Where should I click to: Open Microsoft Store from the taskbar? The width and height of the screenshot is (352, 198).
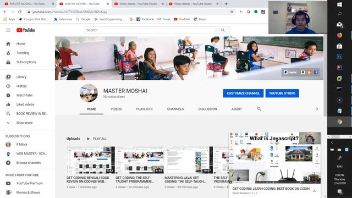[x=339, y=46]
